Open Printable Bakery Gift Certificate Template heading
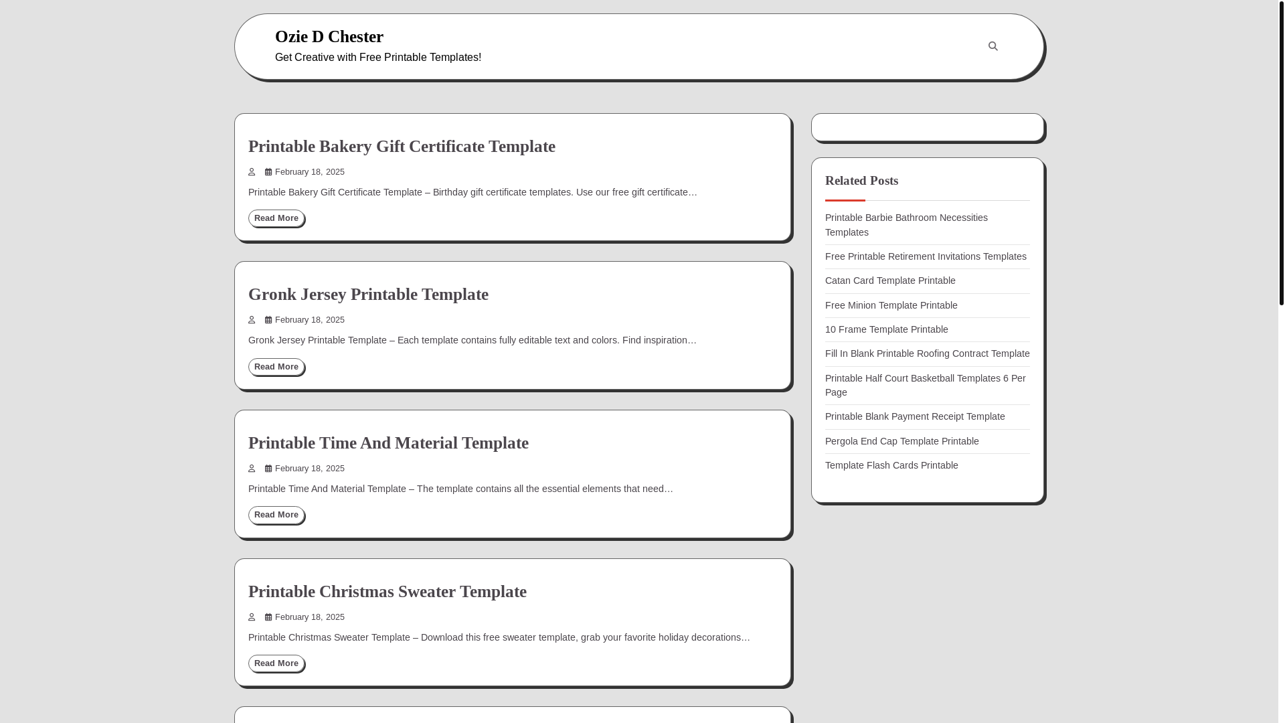Viewport: 1285px width, 723px height. pyautogui.click(x=402, y=147)
